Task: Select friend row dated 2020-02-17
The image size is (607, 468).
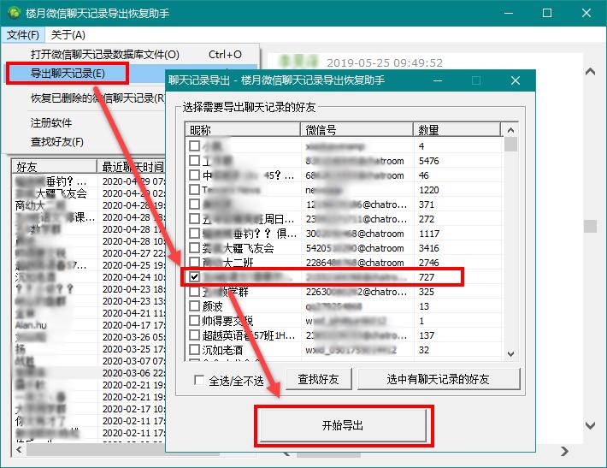Action: click(90, 409)
